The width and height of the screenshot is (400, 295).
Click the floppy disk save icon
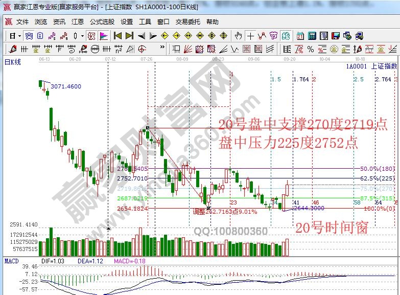tap(335, 36)
